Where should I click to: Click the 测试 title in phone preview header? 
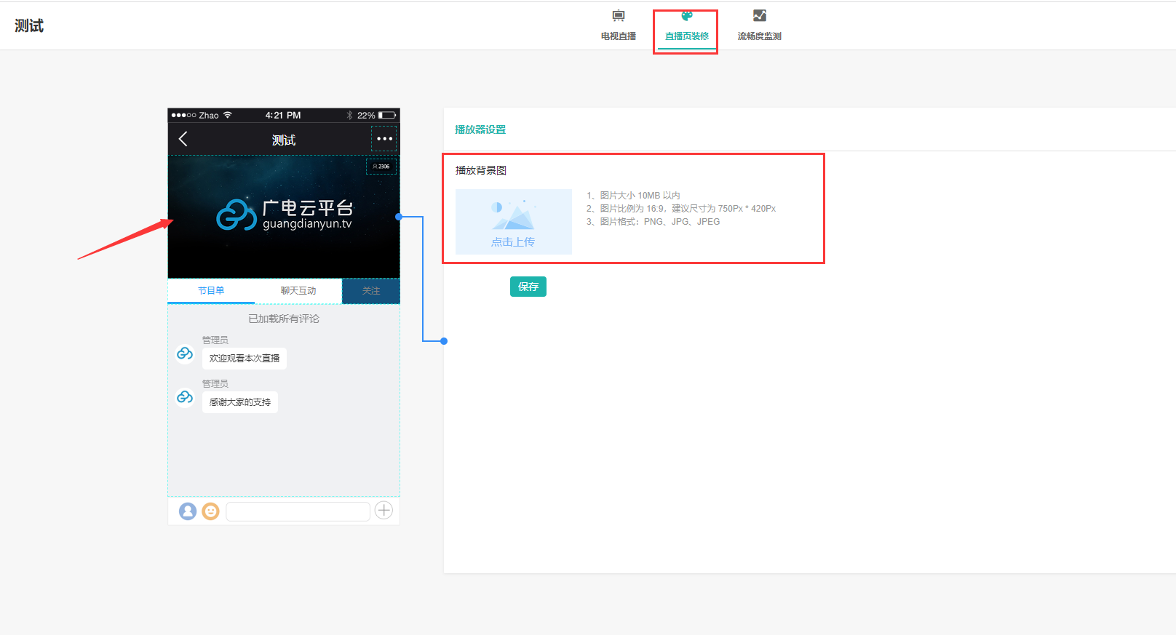(284, 140)
